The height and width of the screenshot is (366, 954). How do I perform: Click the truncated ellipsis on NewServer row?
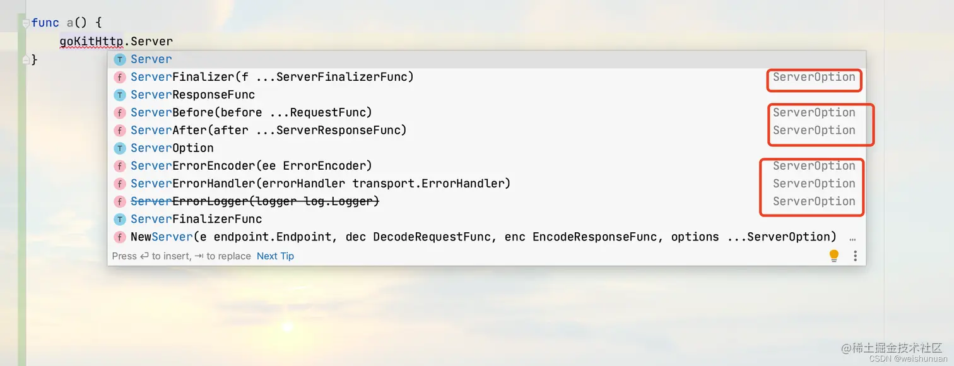(x=852, y=238)
